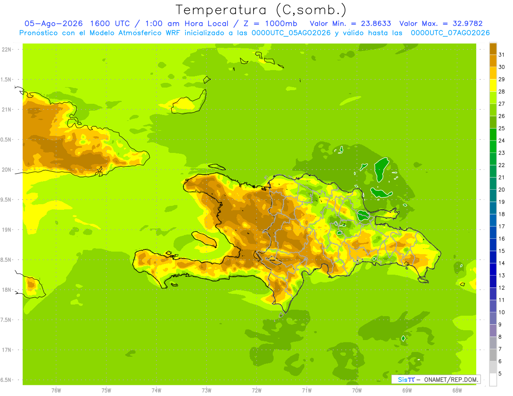Click the "72W" longitude axis label
Viewport: 513px width, 396px height.
click(256, 390)
